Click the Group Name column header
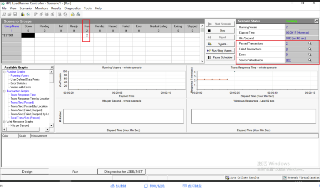The width and height of the screenshot is (320, 190). 12,26
